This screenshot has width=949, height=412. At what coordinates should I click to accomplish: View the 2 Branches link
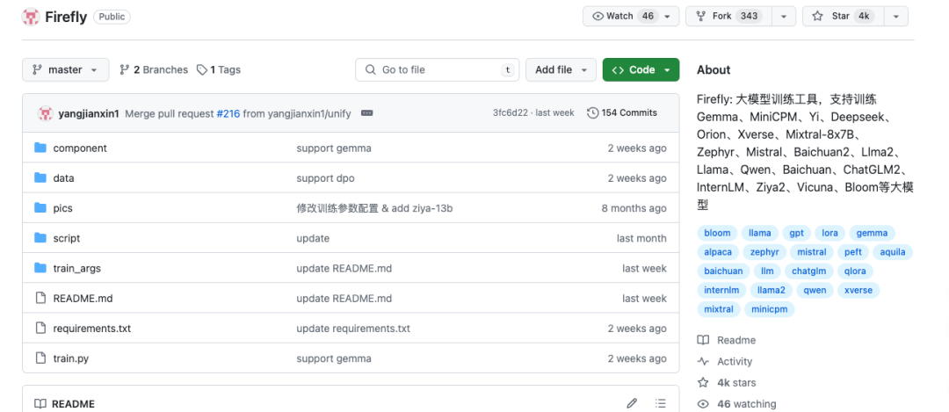pyautogui.click(x=154, y=69)
